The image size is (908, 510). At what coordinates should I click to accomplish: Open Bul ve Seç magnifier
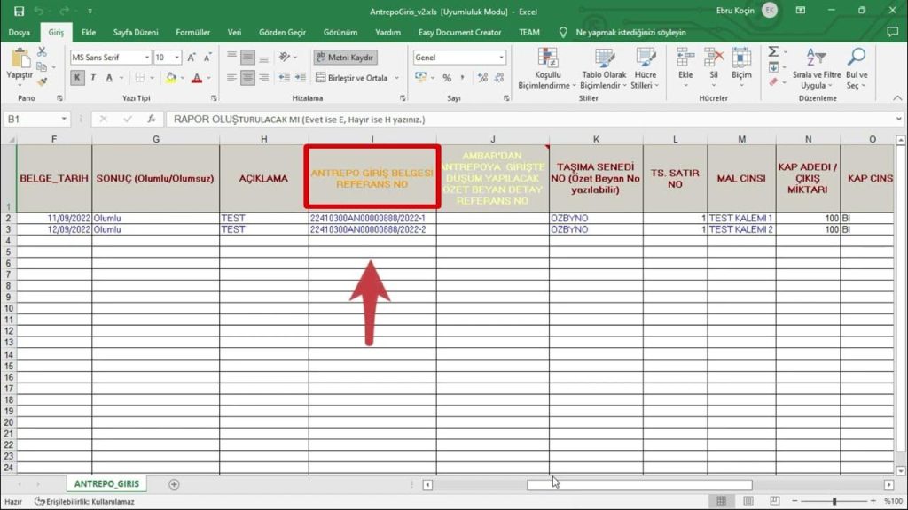856,67
